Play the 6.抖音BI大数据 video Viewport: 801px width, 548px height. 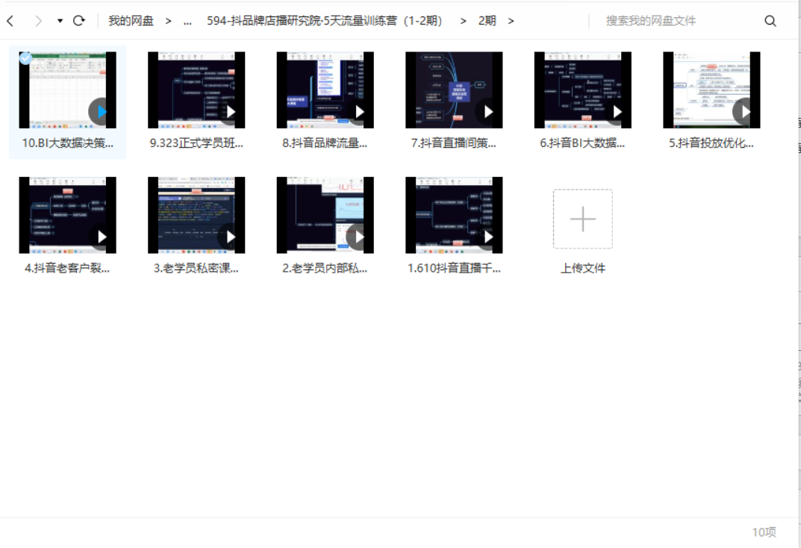click(617, 111)
